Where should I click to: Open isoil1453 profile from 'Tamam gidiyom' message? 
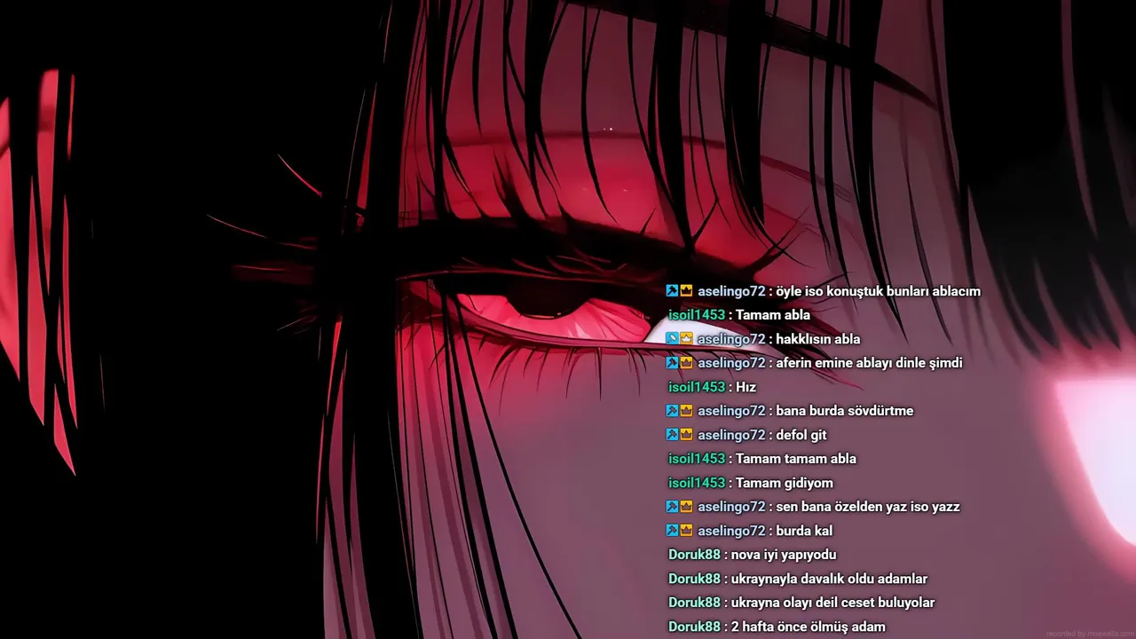coord(697,483)
